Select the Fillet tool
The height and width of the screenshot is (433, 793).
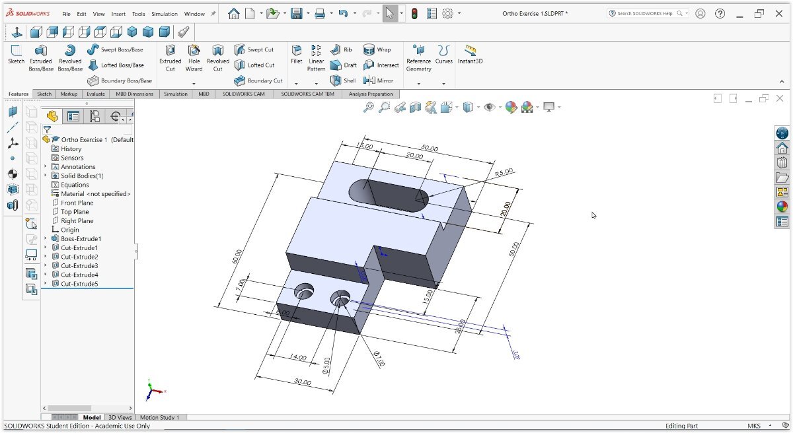pyautogui.click(x=297, y=55)
